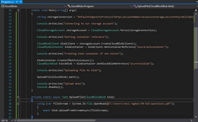The height and width of the screenshot is (122, 198).
Task: Collapse the UploadFile method outlining block
Action: coord(18,97)
